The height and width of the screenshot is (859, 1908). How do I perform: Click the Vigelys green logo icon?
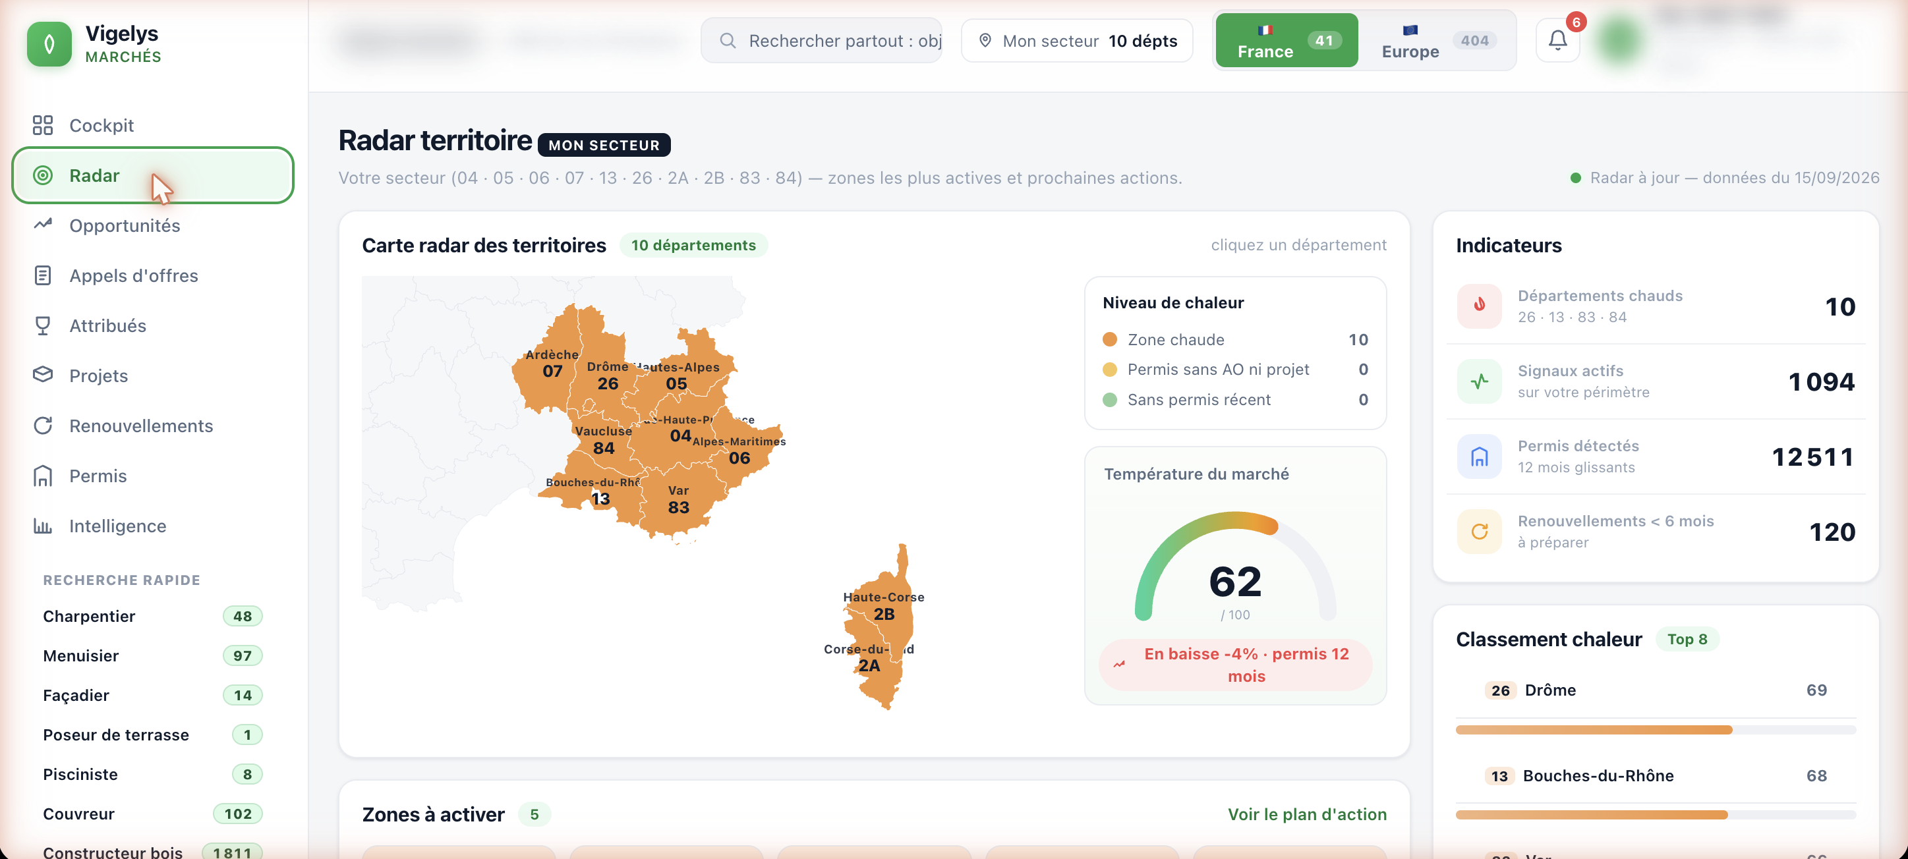point(49,43)
